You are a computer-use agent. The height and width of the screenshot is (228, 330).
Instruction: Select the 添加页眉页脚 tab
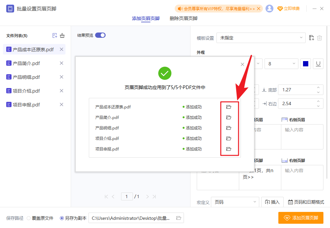click(146, 18)
